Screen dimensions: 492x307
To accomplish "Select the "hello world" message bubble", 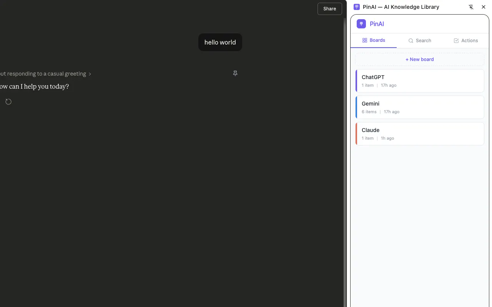I will [x=220, y=42].
